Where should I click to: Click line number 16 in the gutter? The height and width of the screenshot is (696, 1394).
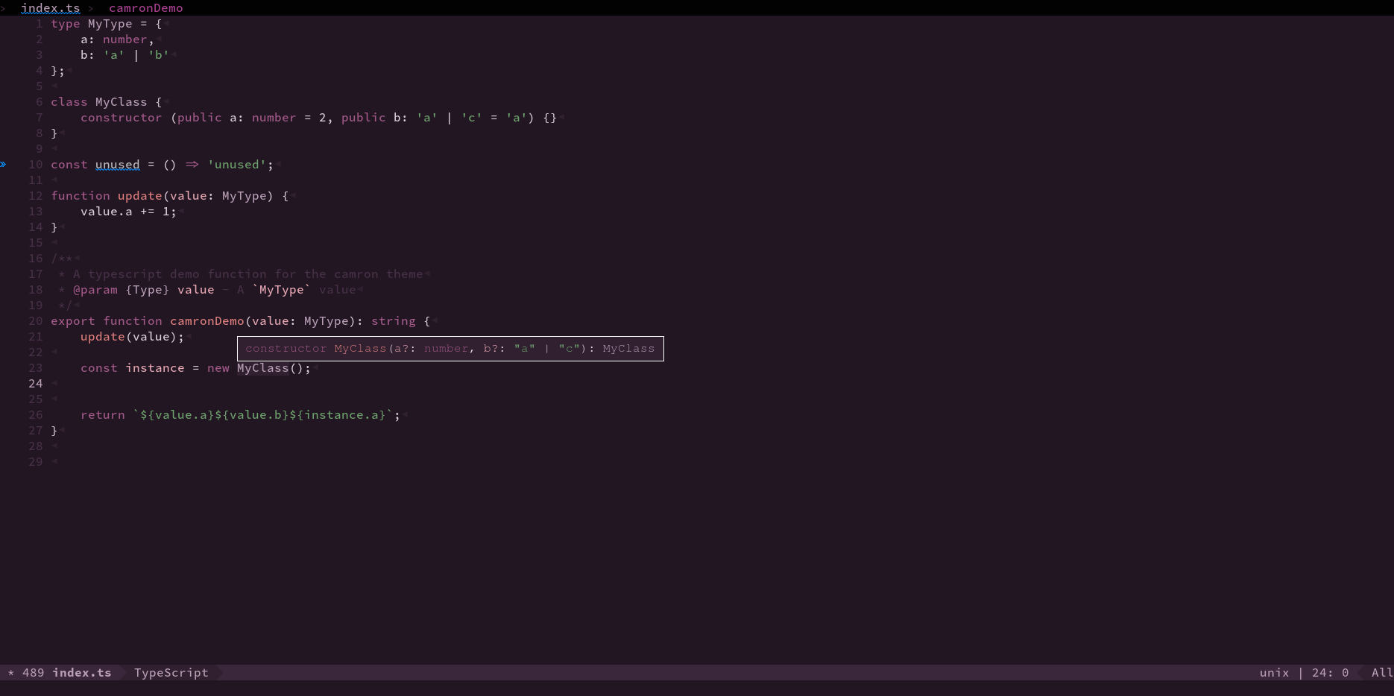point(36,259)
